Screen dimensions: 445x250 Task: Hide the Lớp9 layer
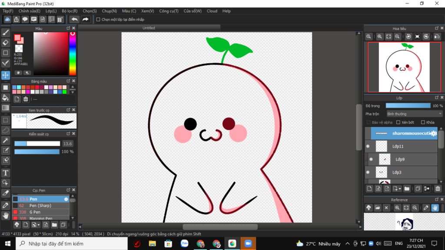[x=371, y=159]
